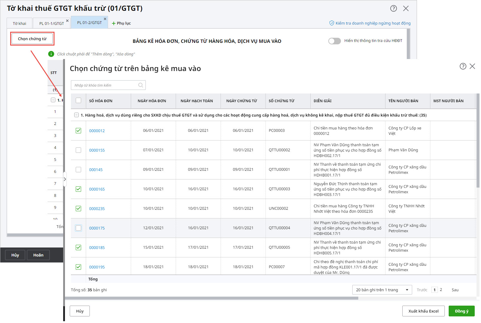
Task: Close the PL 01-1/GTGT tab with its x icon
Action: [67, 21]
